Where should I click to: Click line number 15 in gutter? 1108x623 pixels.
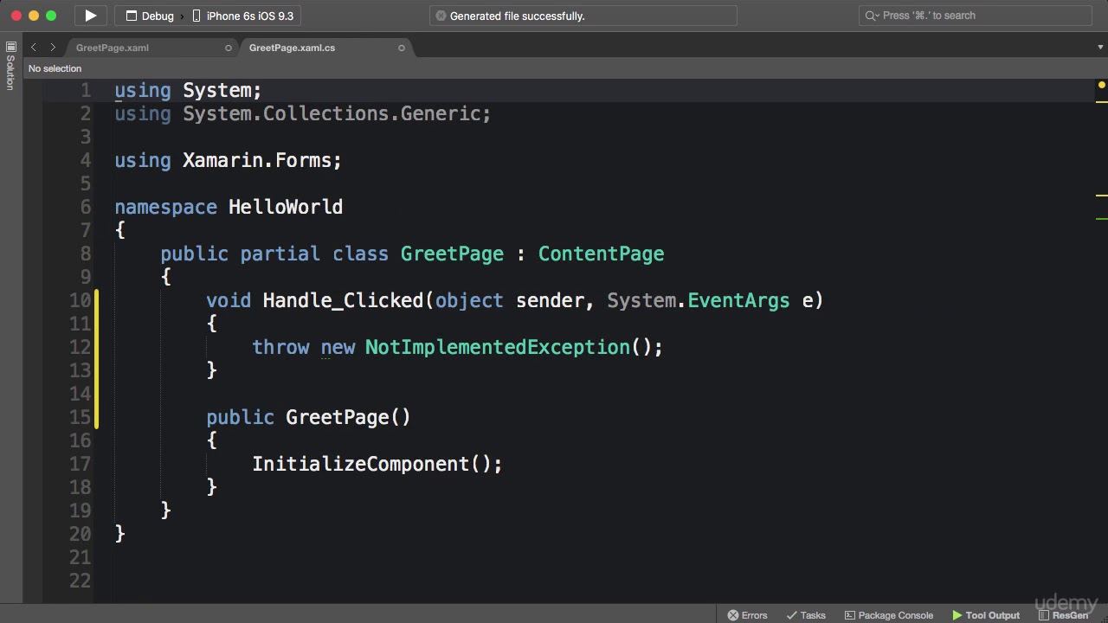pyautogui.click(x=81, y=417)
